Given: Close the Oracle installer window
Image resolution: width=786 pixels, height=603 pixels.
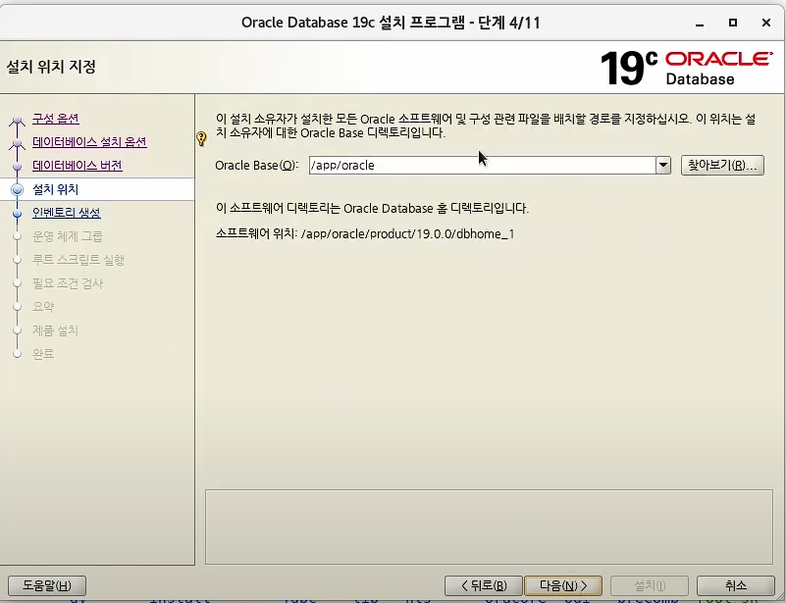Looking at the screenshot, I should 766,23.
